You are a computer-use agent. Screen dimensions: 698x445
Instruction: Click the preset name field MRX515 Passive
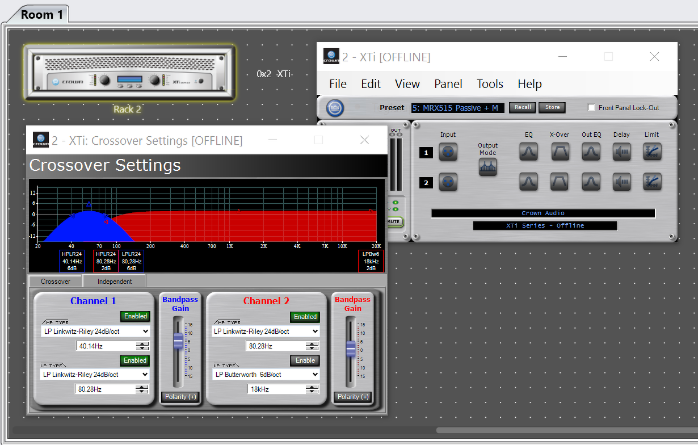457,108
